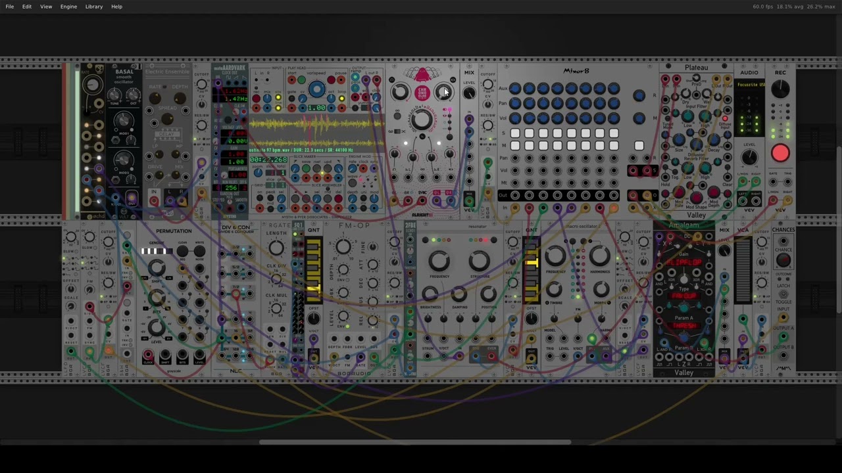Toggle Mixer-8's master mute button
The image size is (842, 473).
[x=639, y=145]
